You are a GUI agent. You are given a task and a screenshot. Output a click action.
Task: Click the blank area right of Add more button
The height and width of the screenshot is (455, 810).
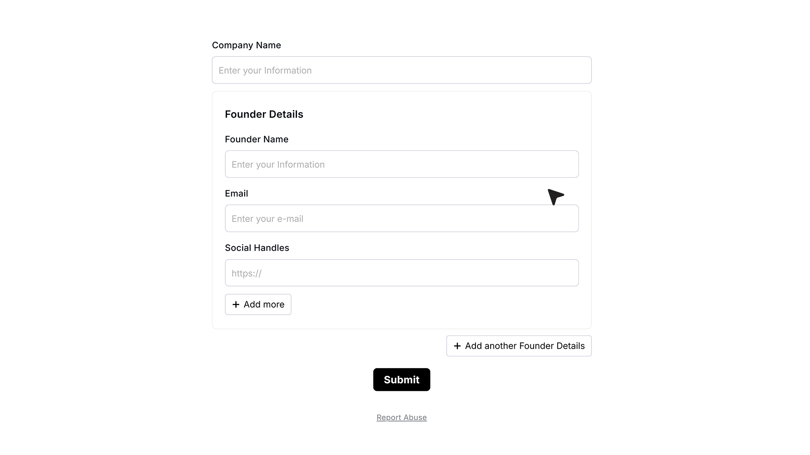(x=435, y=305)
